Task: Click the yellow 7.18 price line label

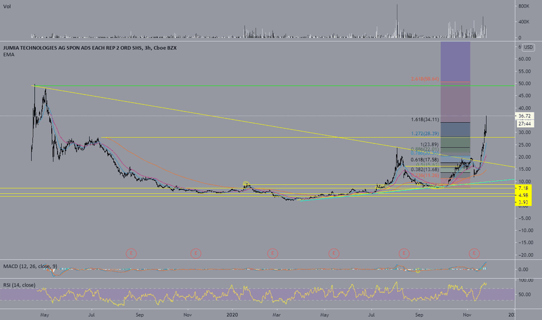Action: (523, 188)
